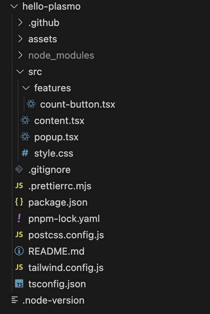Viewport: 210px width, 314px height.
Task: Collapse the features folder
Action: (x=26, y=88)
